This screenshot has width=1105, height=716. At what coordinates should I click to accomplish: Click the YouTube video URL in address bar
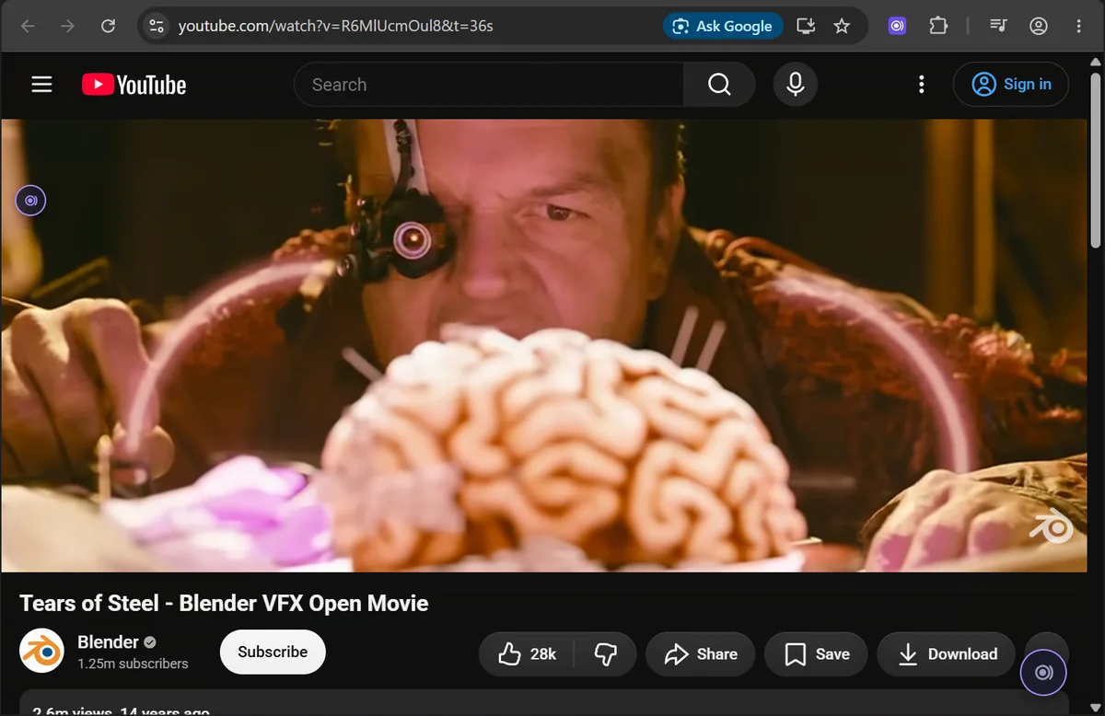point(335,26)
